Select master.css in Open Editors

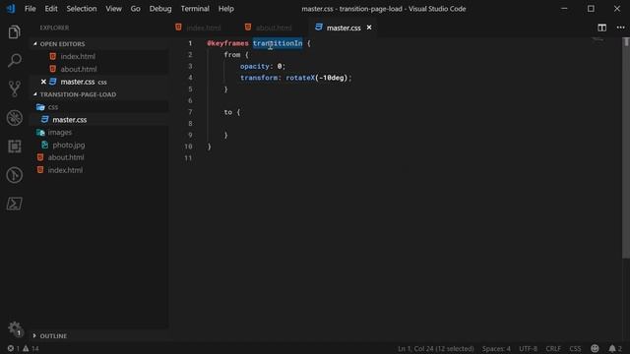(x=78, y=82)
